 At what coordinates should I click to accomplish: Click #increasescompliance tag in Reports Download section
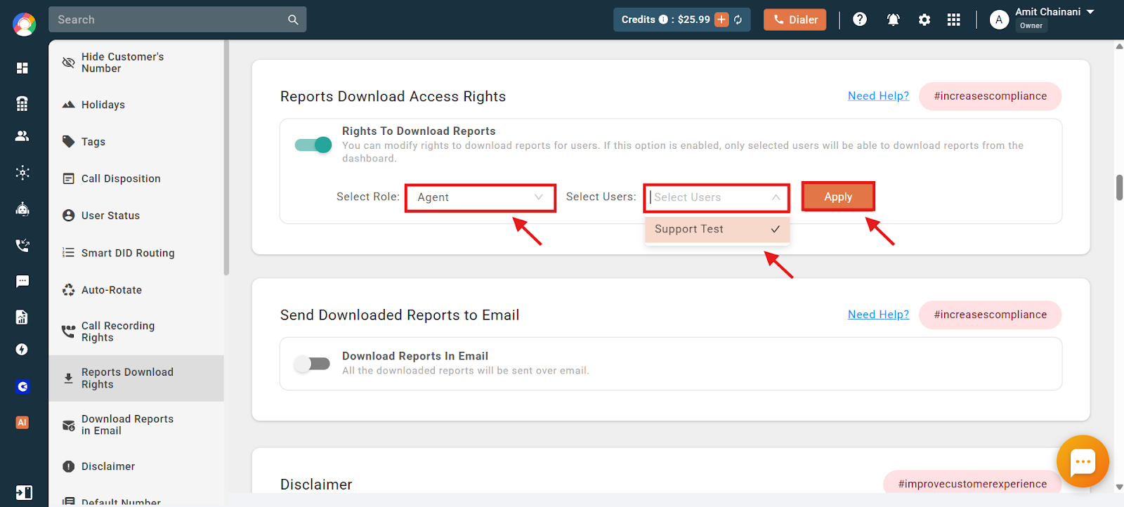tap(990, 96)
